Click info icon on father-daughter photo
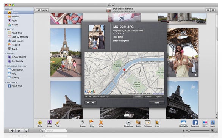Viewport: 222px width, 138px height. coord(196,75)
